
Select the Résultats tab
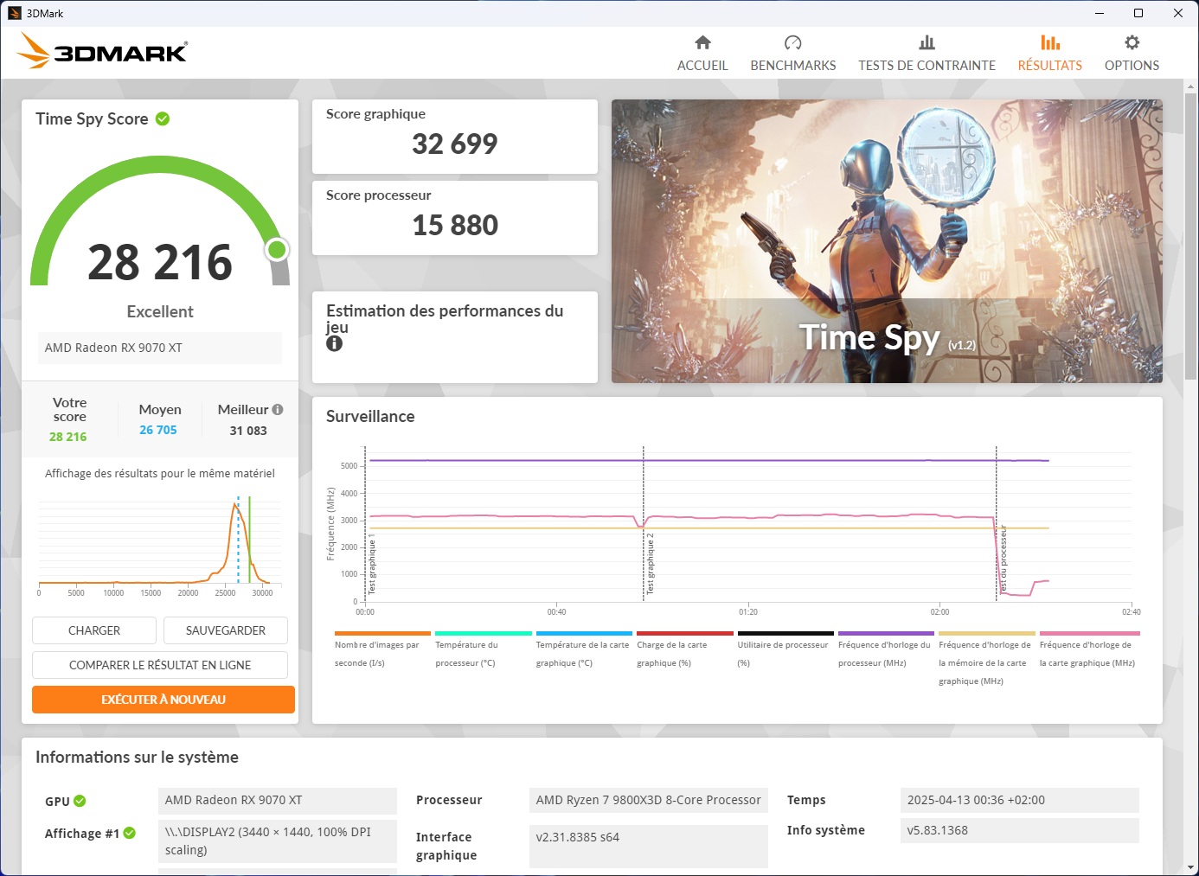pos(1049,53)
